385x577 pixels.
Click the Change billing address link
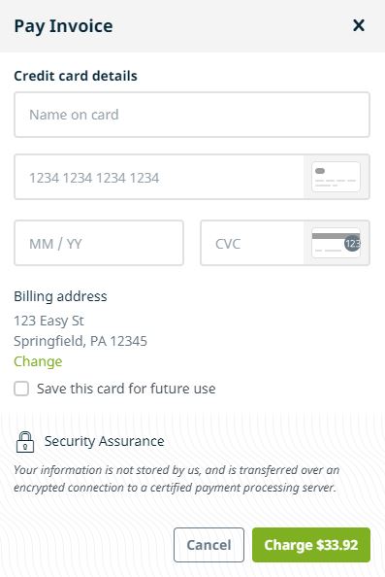pyautogui.click(x=38, y=361)
